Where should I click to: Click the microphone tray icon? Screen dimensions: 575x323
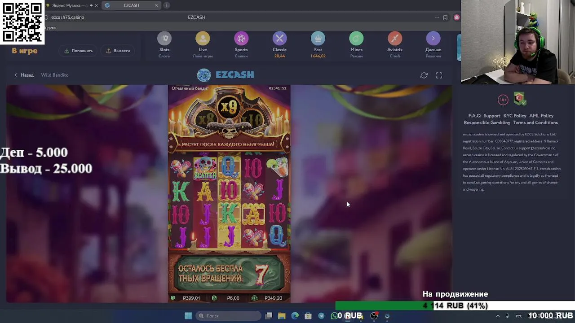point(508,316)
